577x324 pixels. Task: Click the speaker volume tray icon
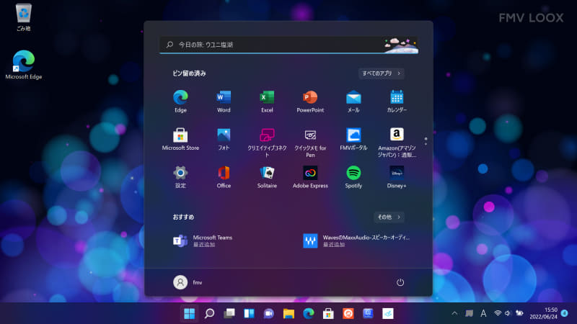coord(508,313)
